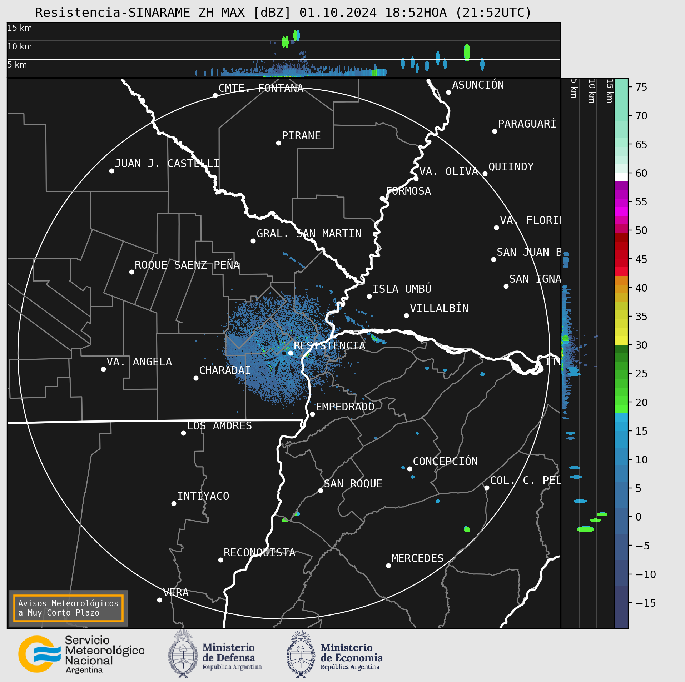Click the magenta 55 dBZ color band
Image resolution: width=685 pixels, height=682 pixels.
pos(621,203)
